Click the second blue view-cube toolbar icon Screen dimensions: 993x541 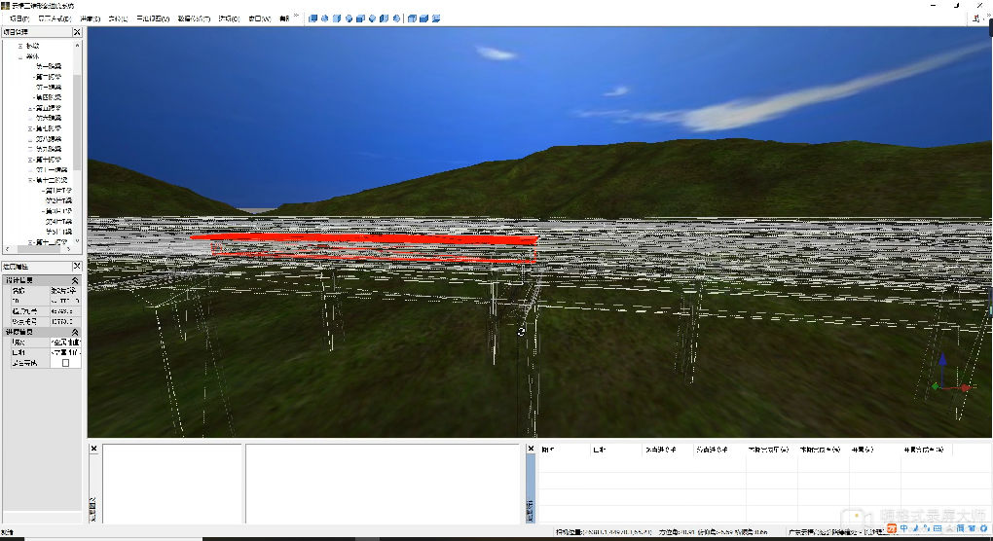pos(325,18)
